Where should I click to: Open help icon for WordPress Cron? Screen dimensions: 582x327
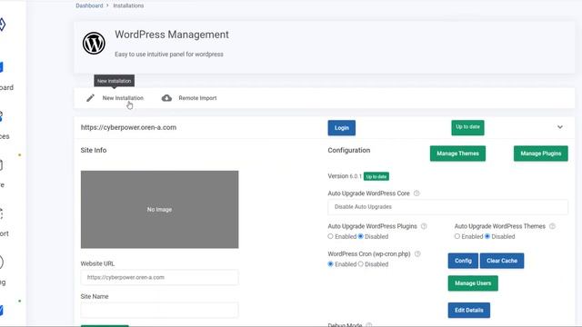[x=417, y=254]
